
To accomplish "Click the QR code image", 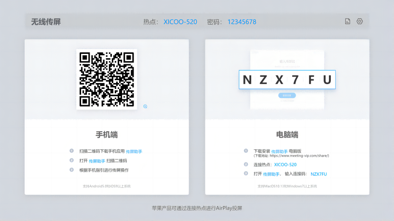I will [x=107, y=79].
